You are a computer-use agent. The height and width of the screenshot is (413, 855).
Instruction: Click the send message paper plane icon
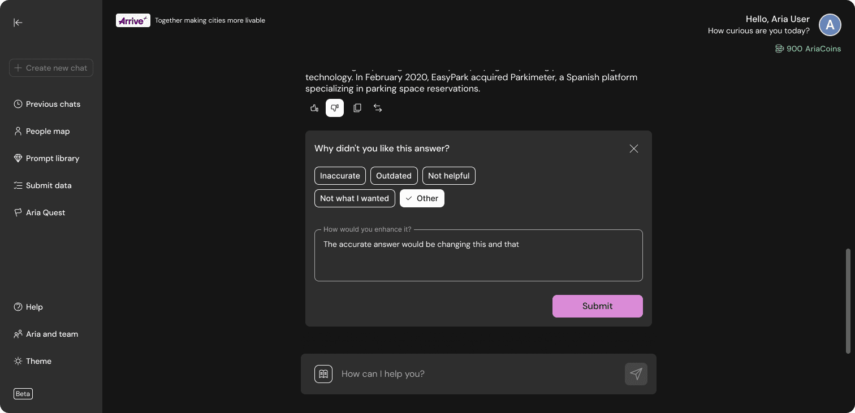click(x=636, y=374)
